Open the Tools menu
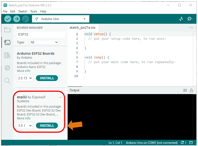The width and height of the screenshot is (198, 146). (34, 11)
